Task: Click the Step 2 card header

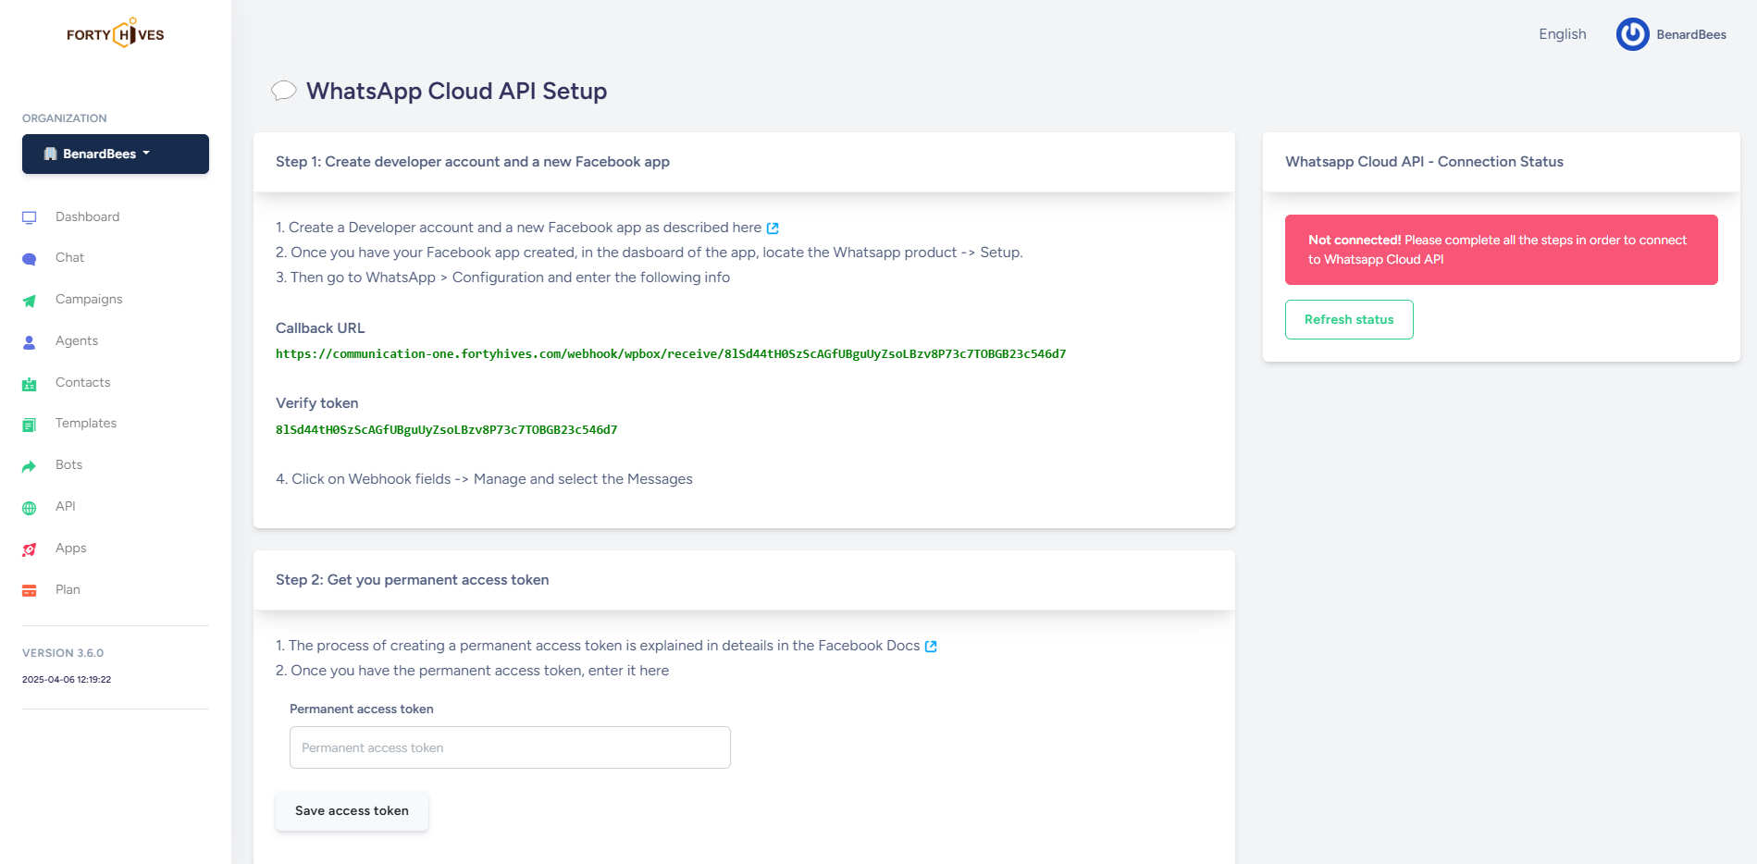Action: pyautogui.click(x=744, y=580)
